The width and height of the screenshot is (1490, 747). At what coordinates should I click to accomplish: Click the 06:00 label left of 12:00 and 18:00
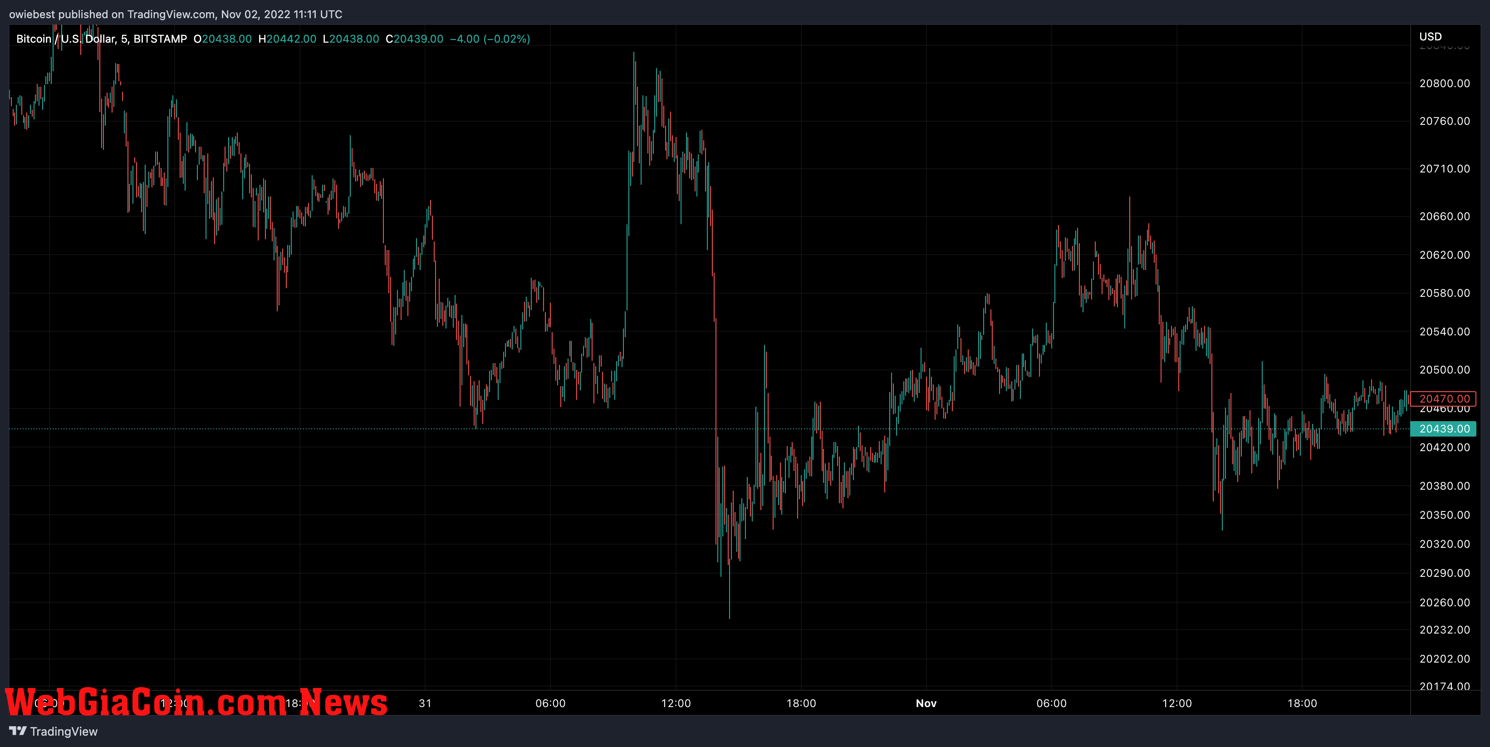click(x=550, y=703)
